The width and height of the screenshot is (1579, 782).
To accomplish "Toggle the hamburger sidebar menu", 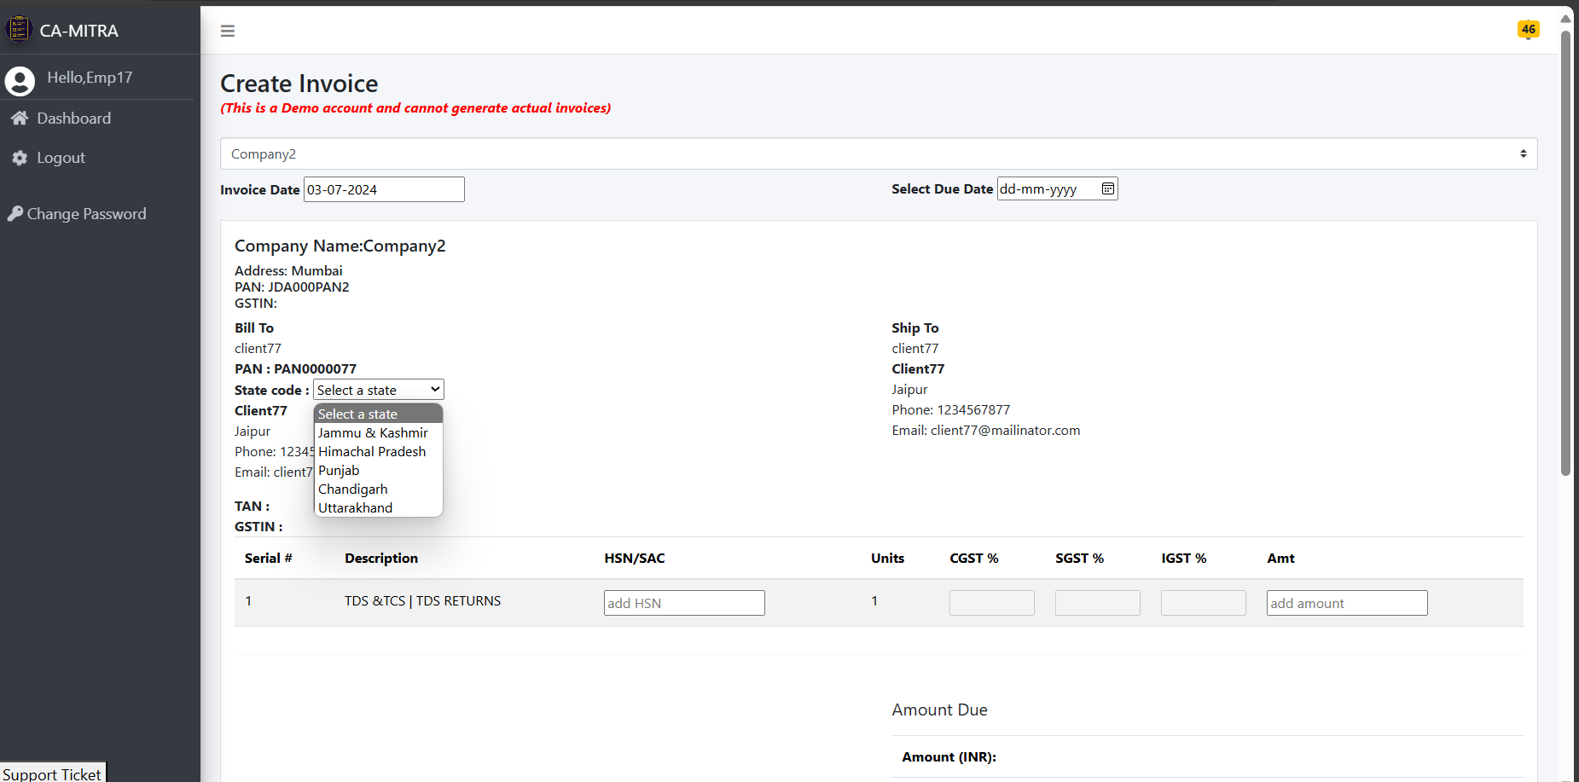I will pos(228,31).
